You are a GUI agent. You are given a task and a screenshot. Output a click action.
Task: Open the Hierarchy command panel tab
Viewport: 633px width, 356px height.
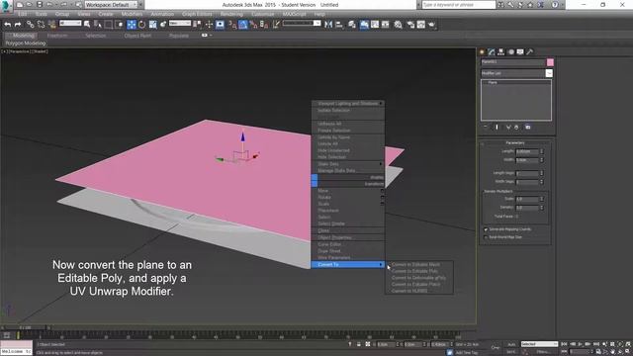501,52
